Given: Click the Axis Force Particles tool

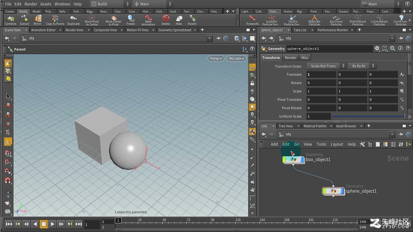Looking at the screenshot, I should pyautogui.click(x=336, y=20).
